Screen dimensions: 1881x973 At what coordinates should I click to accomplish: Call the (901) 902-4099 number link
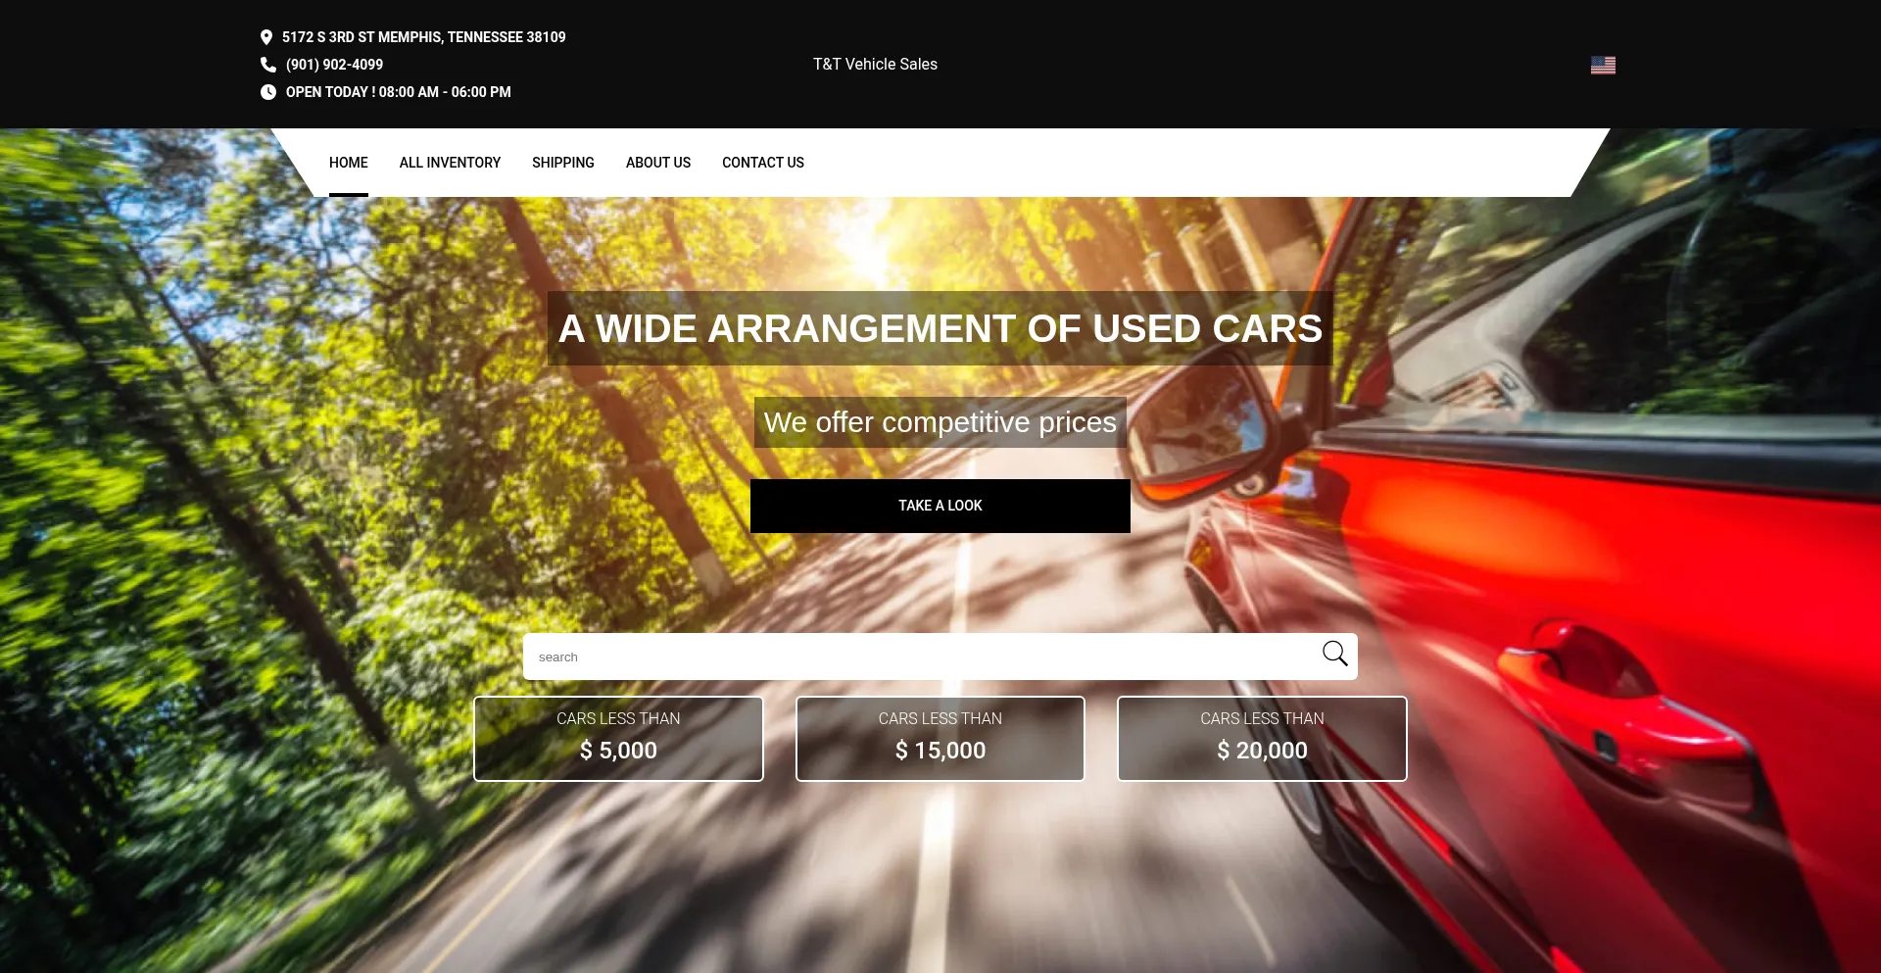click(x=334, y=65)
